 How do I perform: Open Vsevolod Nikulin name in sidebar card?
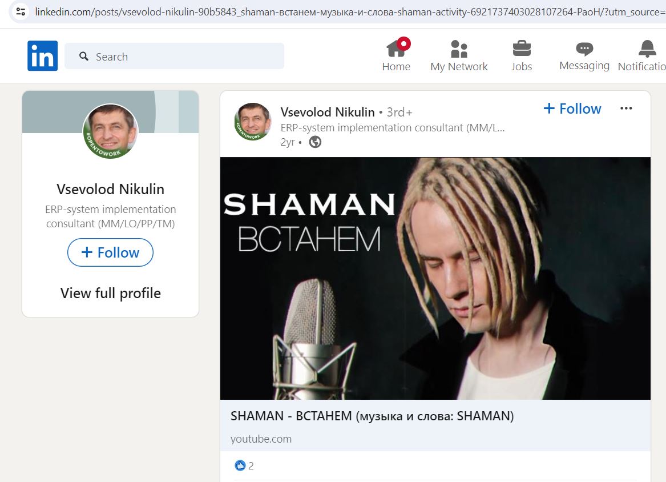pyautogui.click(x=111, y=189)
